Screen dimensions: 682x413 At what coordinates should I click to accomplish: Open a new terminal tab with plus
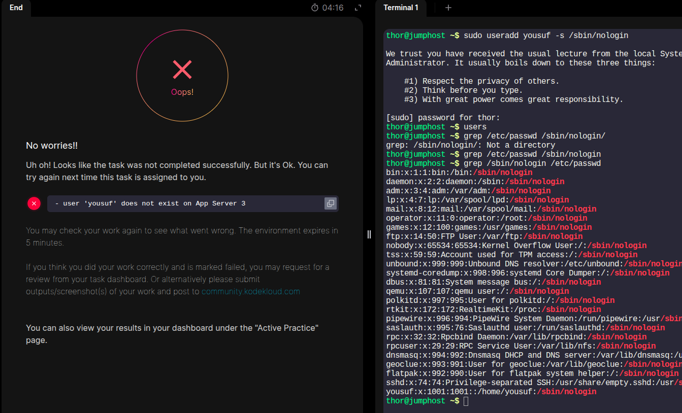tap(448, 8)
